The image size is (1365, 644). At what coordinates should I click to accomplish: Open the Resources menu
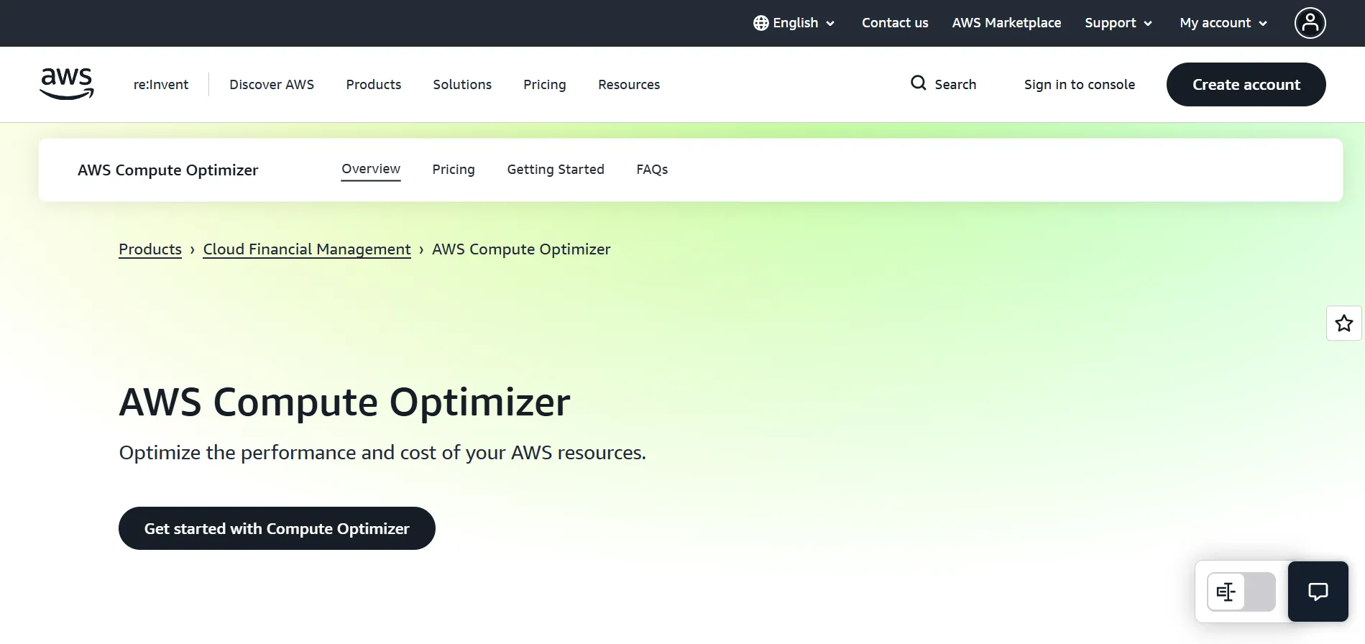(629, 85)
